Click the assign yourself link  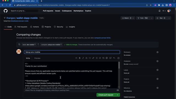click(x=134, y=64)
